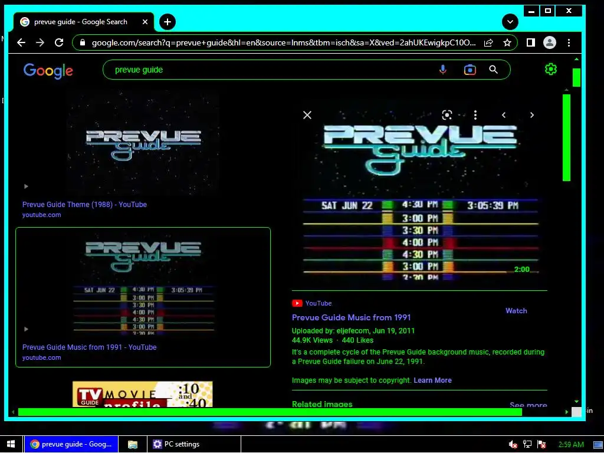Open the Prevue Guide Theme (1988) thumbnail
The width and height of the screenshot is (604, 453).
[143, 143]
